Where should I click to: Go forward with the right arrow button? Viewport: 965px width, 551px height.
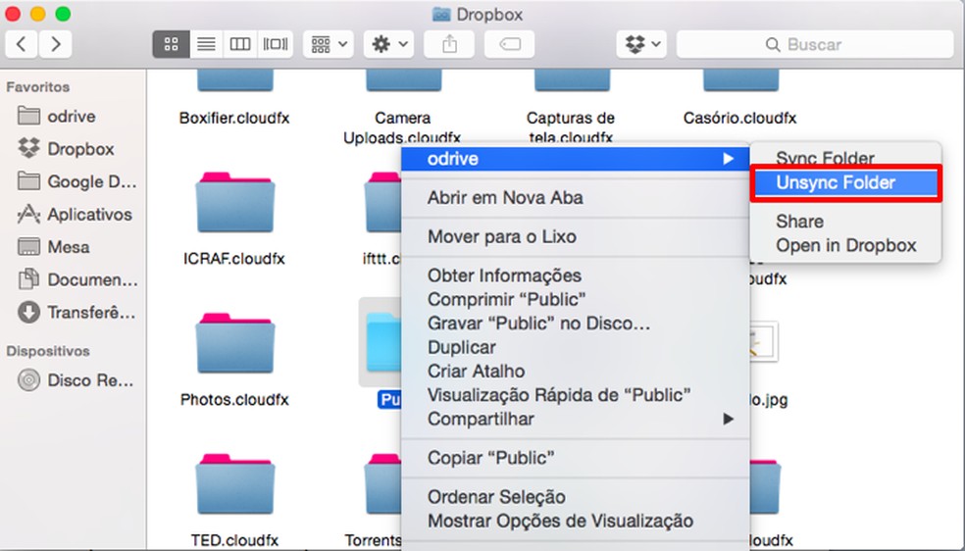[x=55, y=44]
